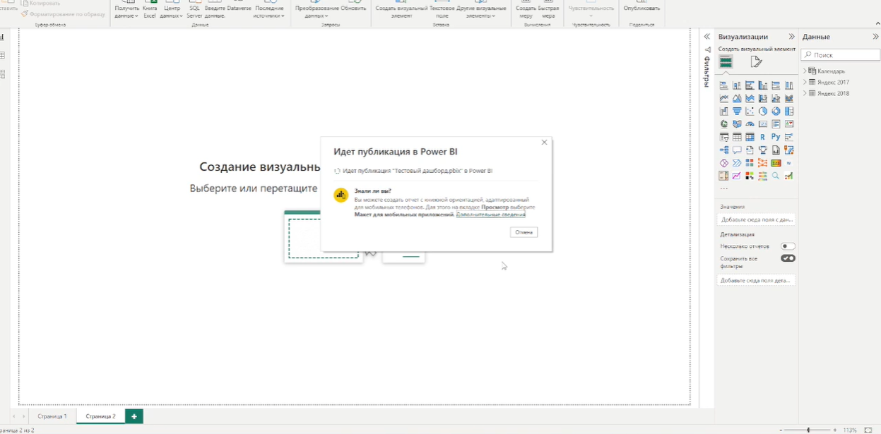The height and width of the screenshot is (434, 881).
Task: Pick the treemap visual in Visualizations panel
Action: click(x=788, y=111)
